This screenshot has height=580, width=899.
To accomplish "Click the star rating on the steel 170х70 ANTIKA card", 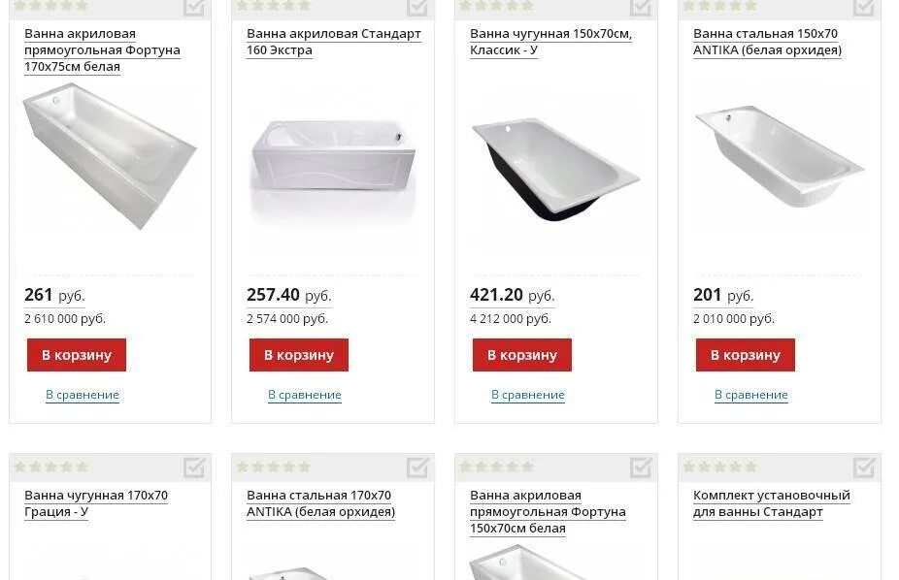I will (x=274, y=467).
